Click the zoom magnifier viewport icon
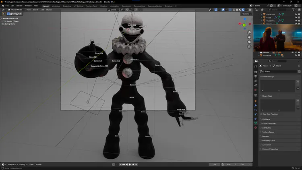Image resolution: width=302 pixels, height=170 pixels. pos(249,32)
